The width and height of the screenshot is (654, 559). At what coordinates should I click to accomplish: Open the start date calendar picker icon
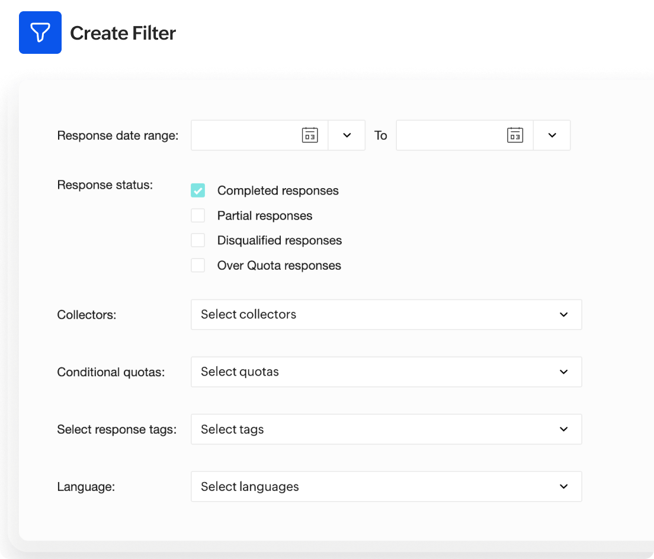click(x=309, y=135)
